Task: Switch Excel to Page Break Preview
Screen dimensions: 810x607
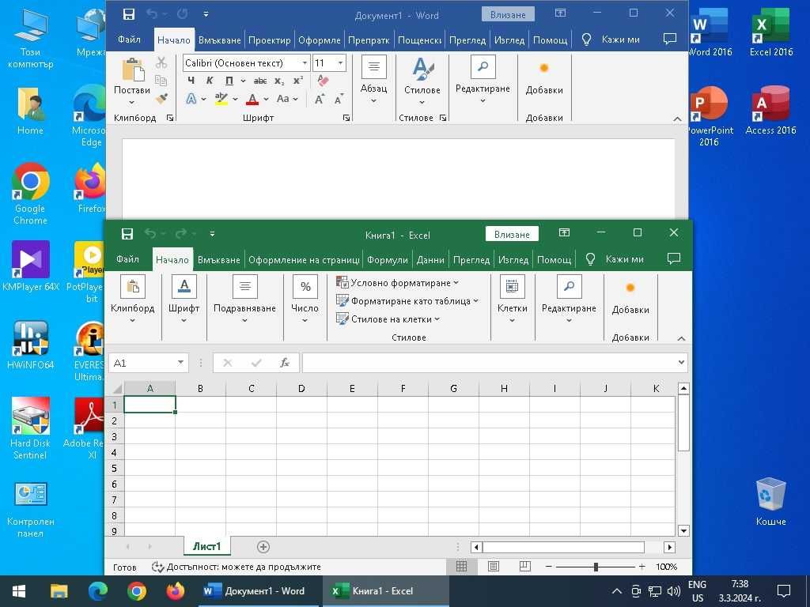Action: [525, 567]
